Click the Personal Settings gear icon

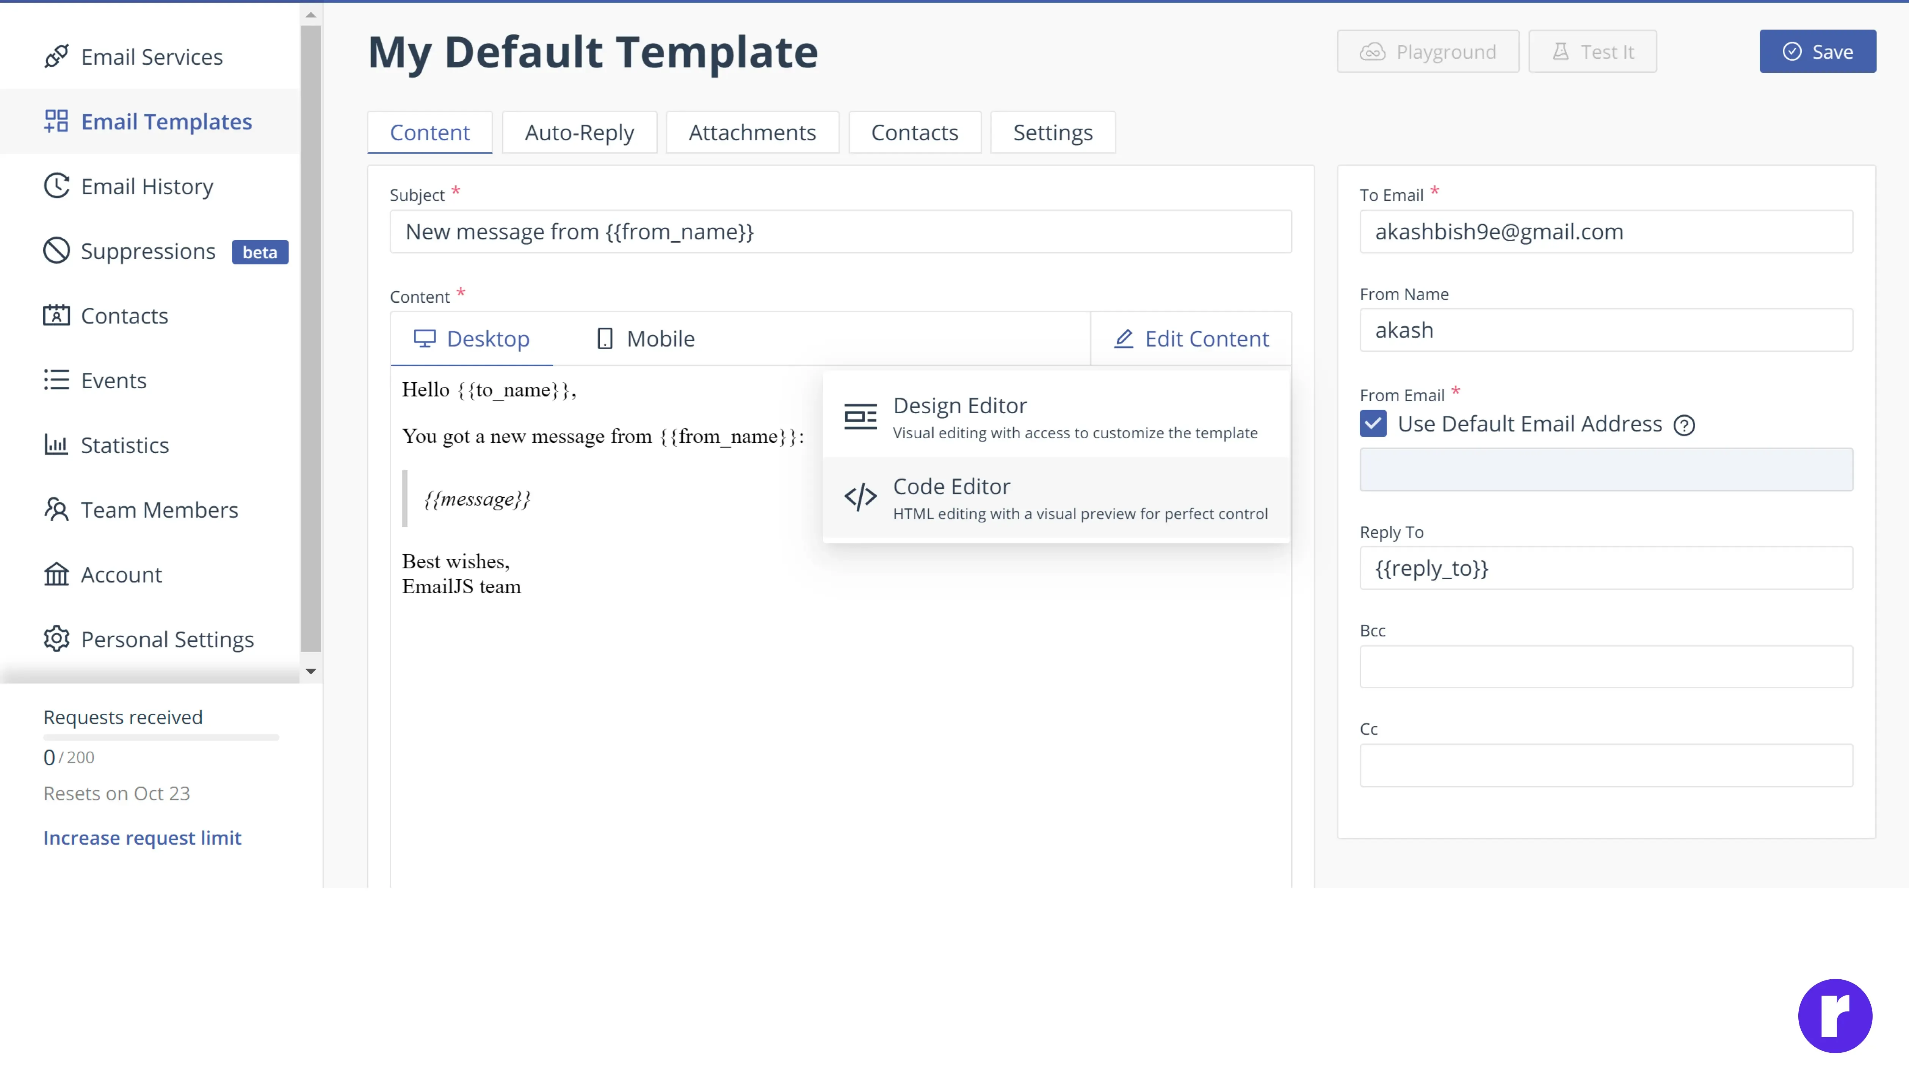56,639
